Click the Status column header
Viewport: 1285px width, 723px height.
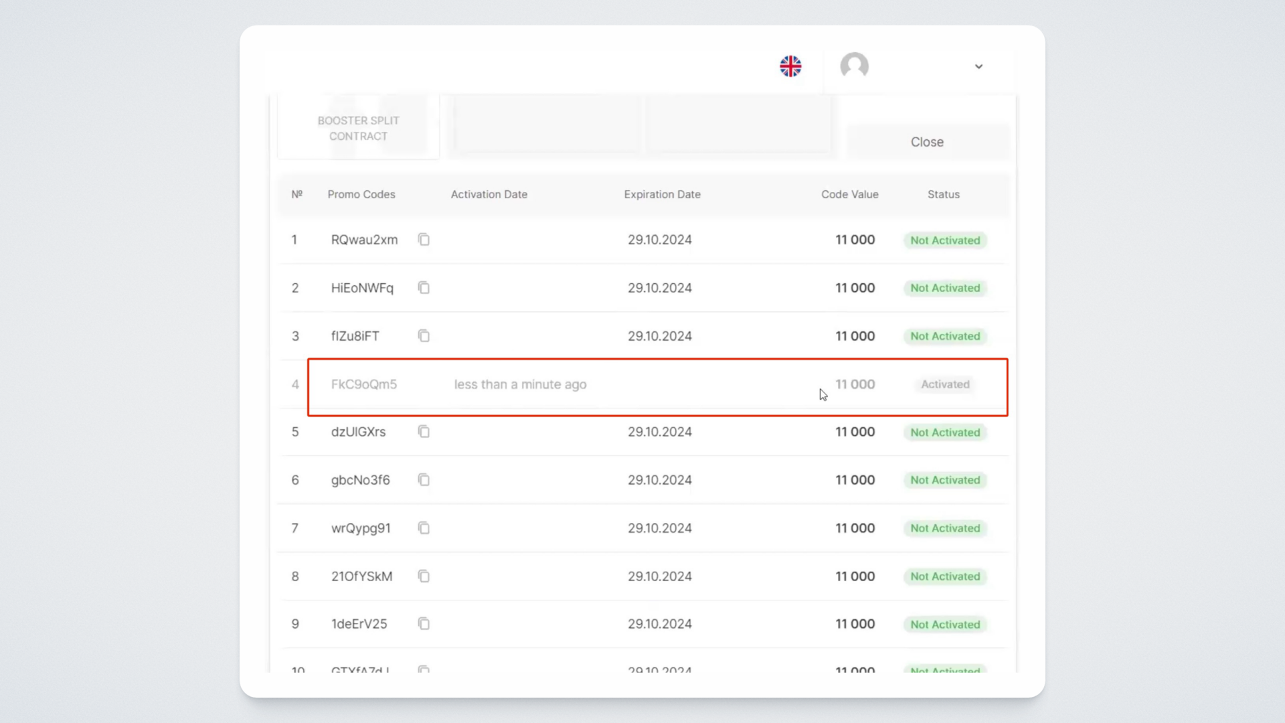tap(943, 194)
